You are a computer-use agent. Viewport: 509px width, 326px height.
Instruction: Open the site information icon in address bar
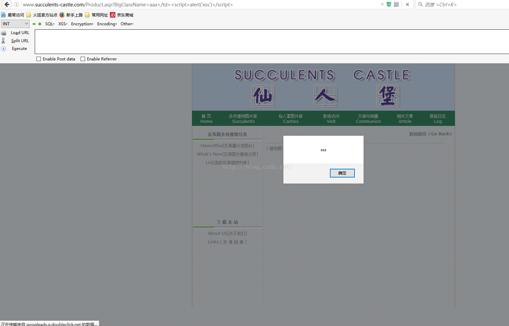[16, 4]
